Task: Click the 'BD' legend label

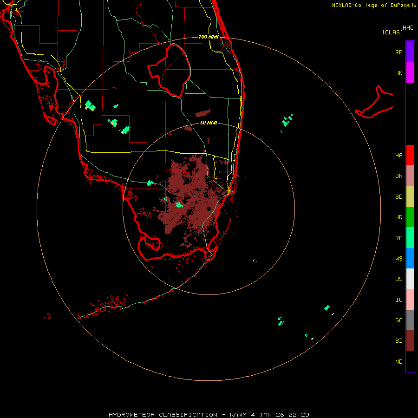Action: coord(398,197)
